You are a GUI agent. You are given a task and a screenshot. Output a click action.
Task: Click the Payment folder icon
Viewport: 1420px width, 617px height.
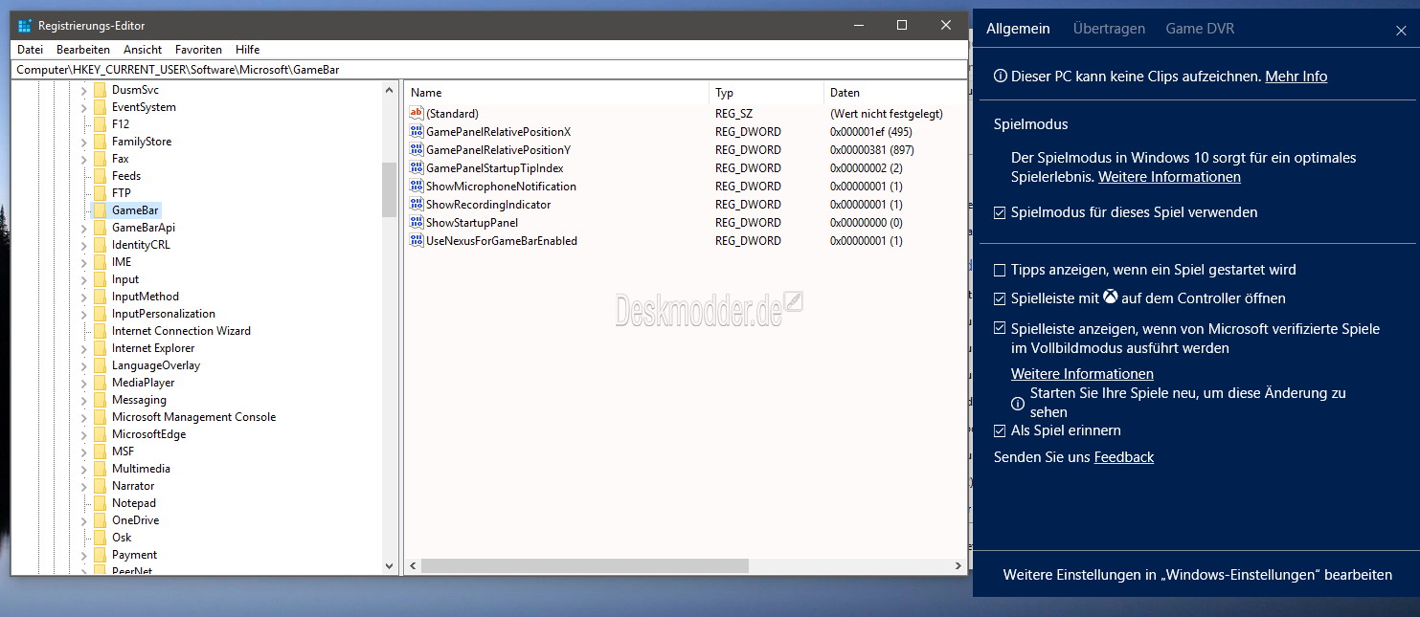coord(100,555)
